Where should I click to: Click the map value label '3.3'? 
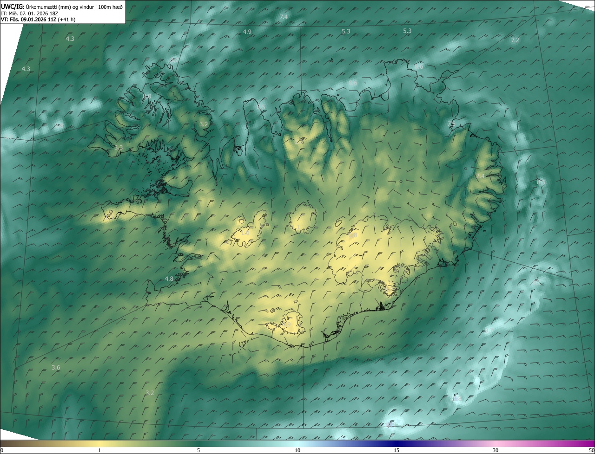pyautogui.click(x=119, y=147)
